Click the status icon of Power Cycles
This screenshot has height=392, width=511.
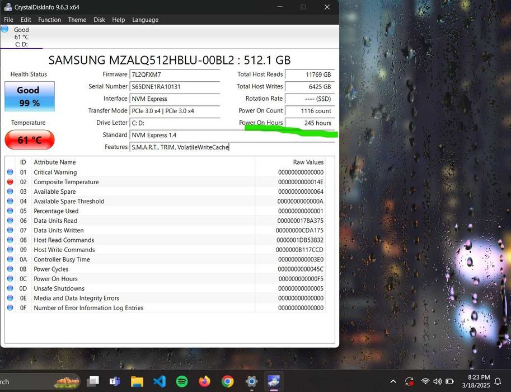10,269
